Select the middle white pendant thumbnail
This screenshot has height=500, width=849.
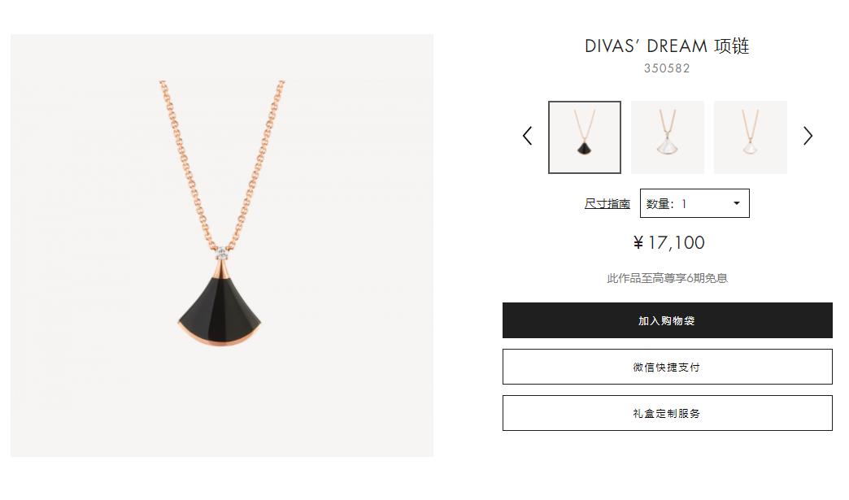[x=668, y=137]
